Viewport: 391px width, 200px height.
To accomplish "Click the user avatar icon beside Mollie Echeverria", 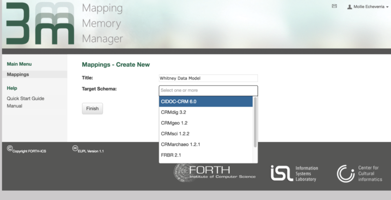I will point(350,7).
